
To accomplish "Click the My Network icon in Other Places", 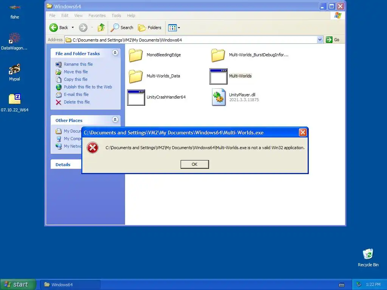I will tap(59, 146).
